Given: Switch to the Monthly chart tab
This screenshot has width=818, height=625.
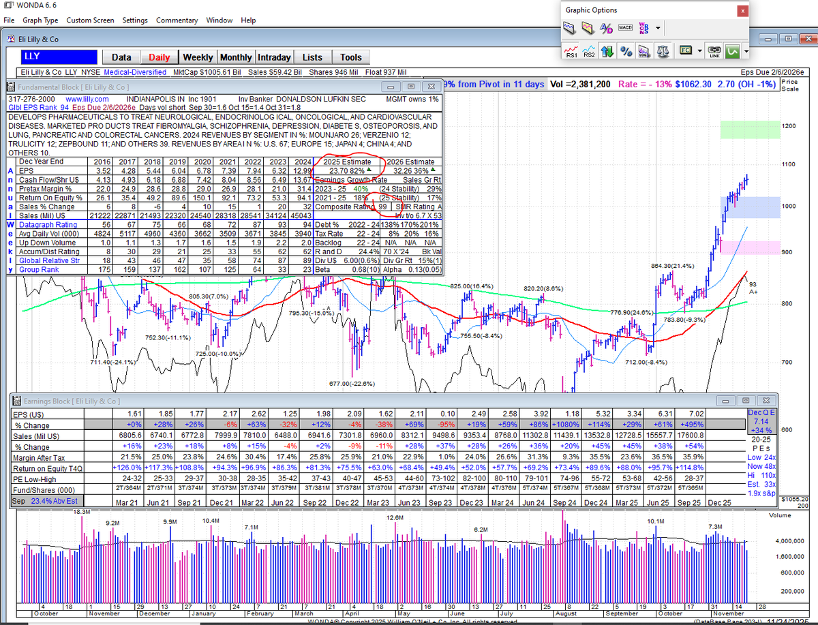Looking at the screenshot, I should tap(236, 57).
